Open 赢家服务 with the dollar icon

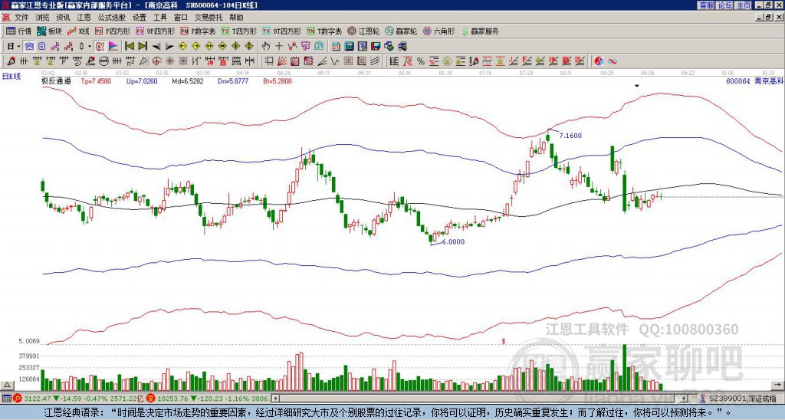pos(480,31)
